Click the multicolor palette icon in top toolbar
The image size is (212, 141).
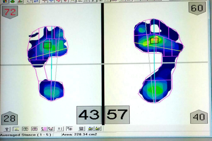pyautogui.click(x=5, y=1)
